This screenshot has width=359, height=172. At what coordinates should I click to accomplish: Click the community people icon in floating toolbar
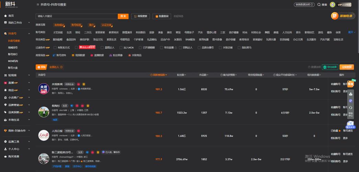[x=350, y=94]
